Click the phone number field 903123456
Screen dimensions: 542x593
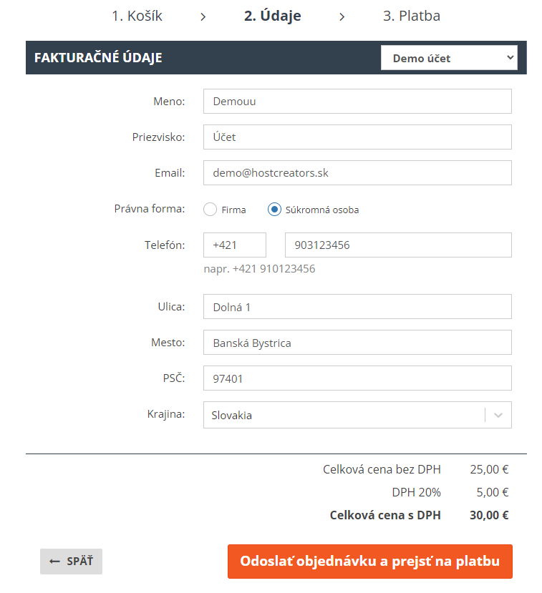tap(398, 245)
